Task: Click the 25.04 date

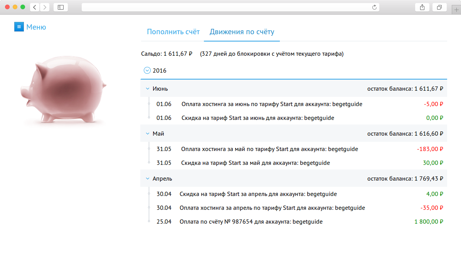Action: 164,221
